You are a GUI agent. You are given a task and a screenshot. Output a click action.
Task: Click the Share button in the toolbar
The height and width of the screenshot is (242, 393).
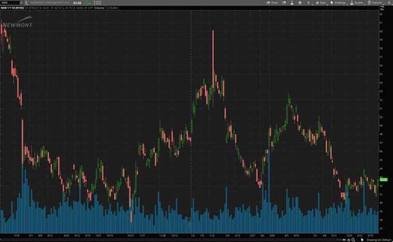click(x=272, y=3)
